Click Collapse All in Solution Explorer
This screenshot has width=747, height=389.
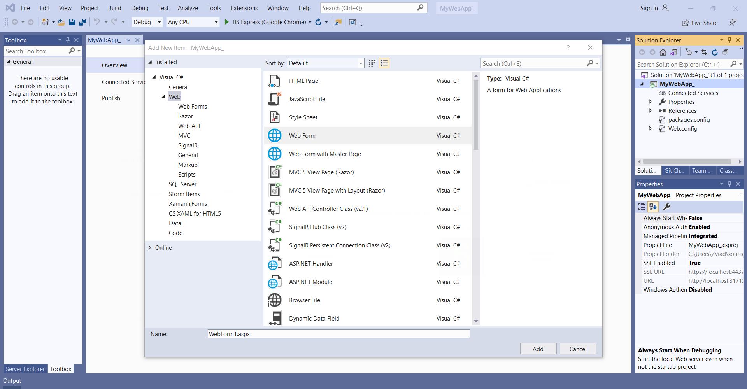[725, 52]
